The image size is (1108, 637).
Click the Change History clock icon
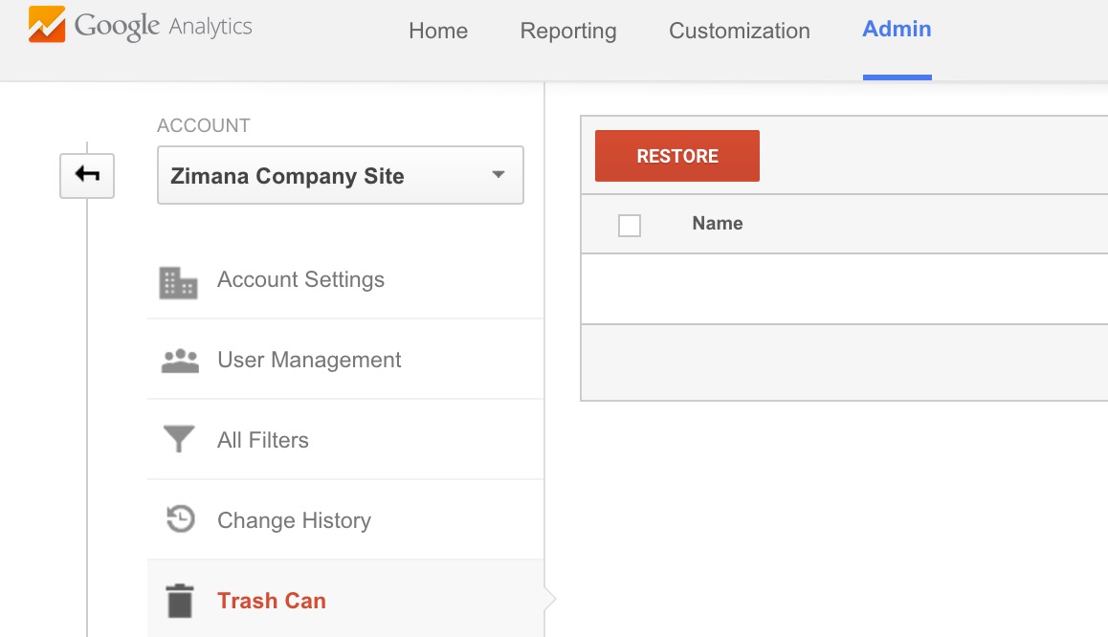coord(180,519)
